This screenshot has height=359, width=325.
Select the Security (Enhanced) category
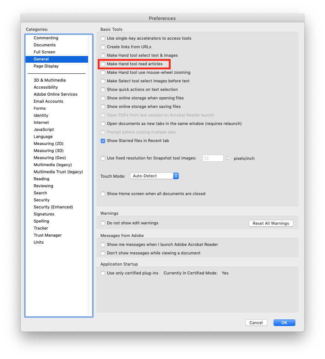click(53, 207)
